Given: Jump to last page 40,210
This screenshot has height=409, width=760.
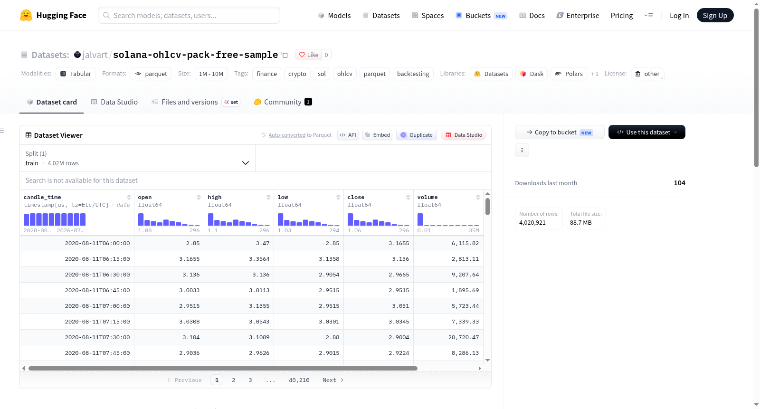Looking at the screenshot, I should click(x=299, y=380).
